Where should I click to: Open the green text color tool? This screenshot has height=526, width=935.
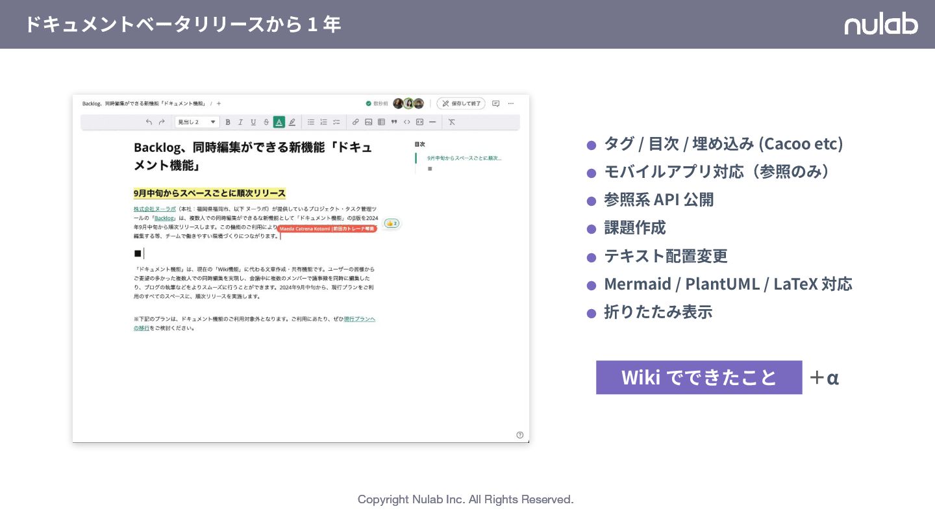[279, 122]
